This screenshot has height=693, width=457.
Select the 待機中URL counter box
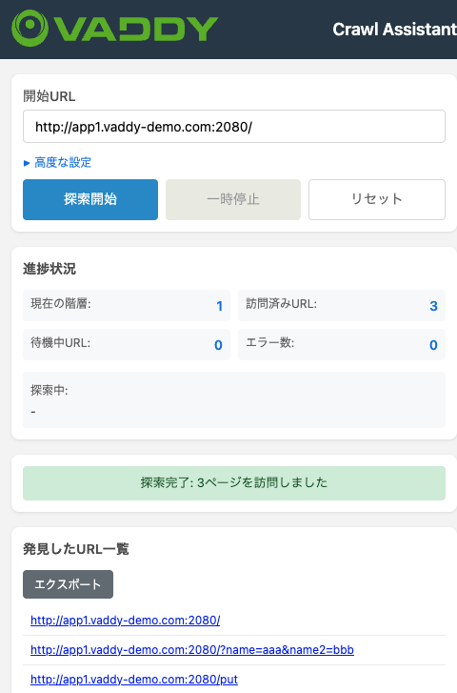point(127,344)
